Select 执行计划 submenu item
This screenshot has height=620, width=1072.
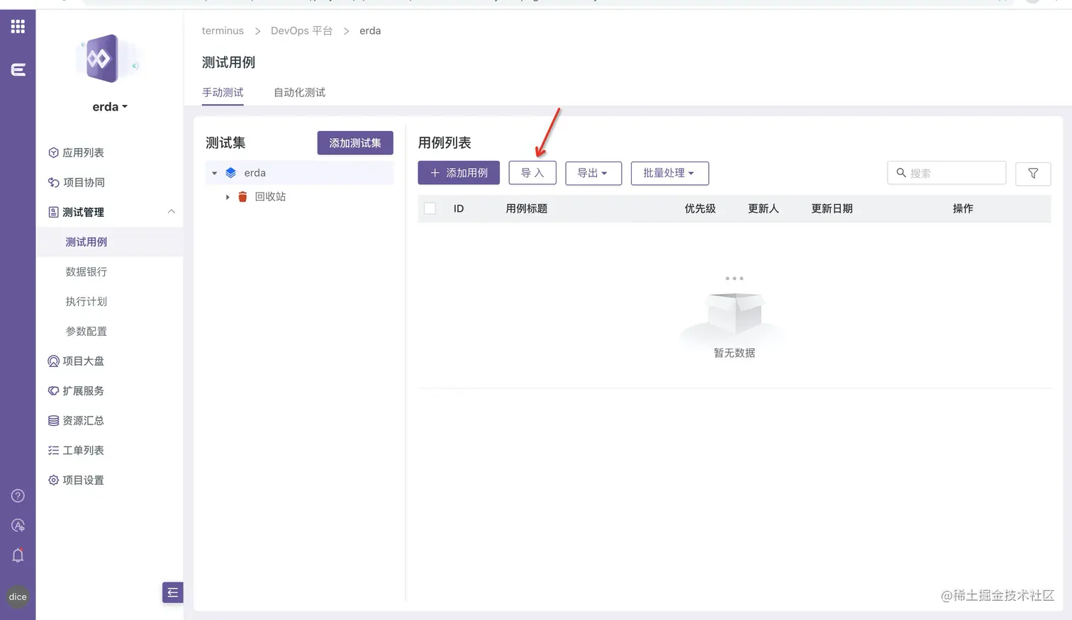[86, 302]
